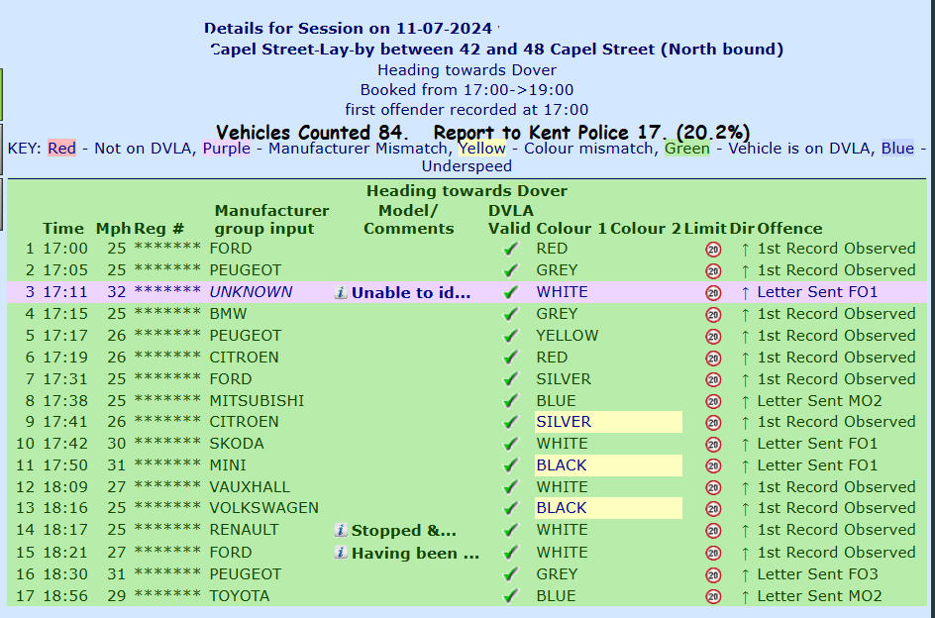Click the 'Colour 1' column header
This screenshot has width=935, height=618.
click(x=571, y=229)
